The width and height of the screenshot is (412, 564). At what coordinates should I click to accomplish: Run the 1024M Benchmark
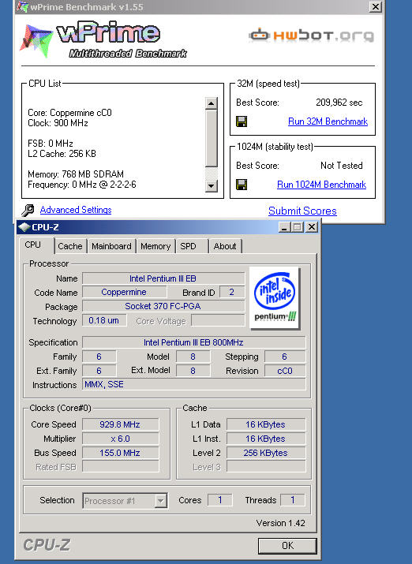[322, 185]
